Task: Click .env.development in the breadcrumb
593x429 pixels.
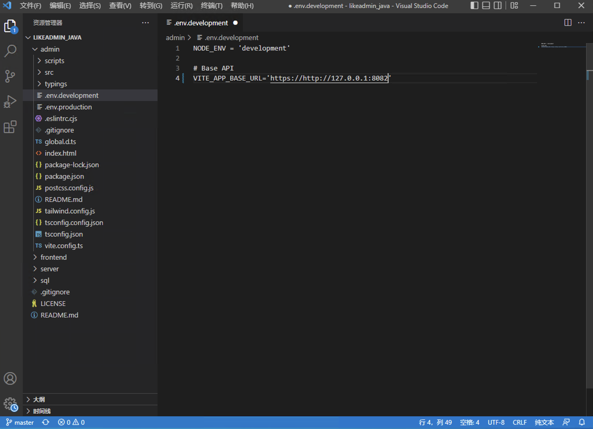Action: tap(228, 38)
